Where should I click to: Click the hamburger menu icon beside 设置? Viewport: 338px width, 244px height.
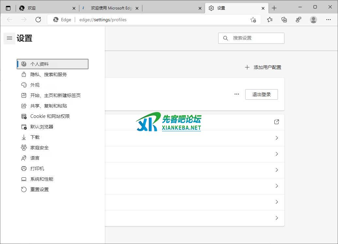tap(9, 39)
